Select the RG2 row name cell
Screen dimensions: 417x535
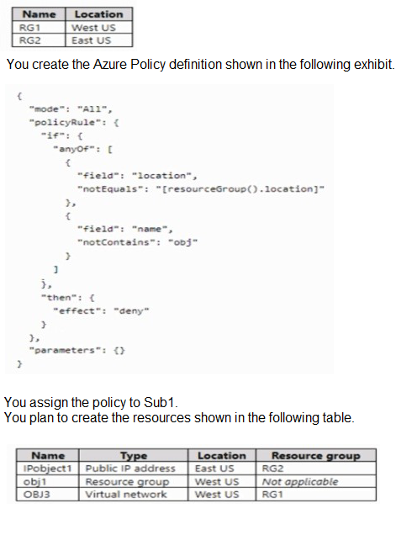39,40
